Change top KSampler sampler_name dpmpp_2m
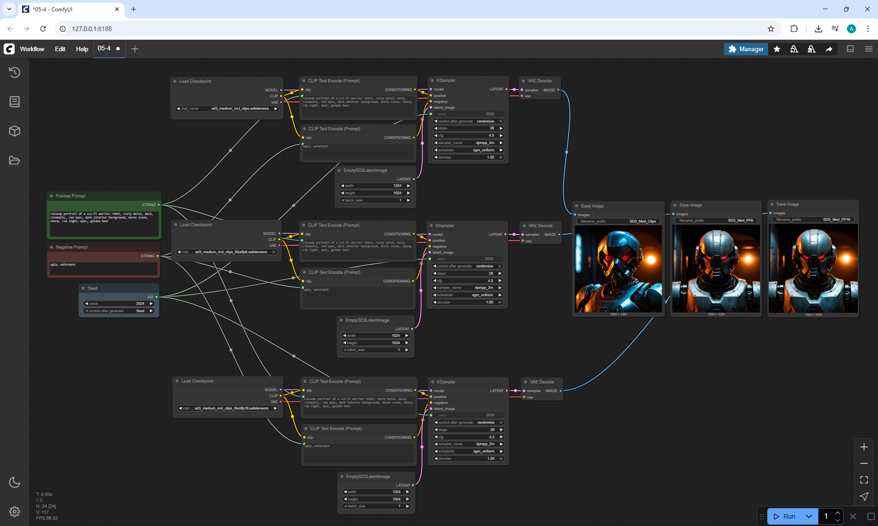Screen dimensions: 878x526 coord(468,143)
